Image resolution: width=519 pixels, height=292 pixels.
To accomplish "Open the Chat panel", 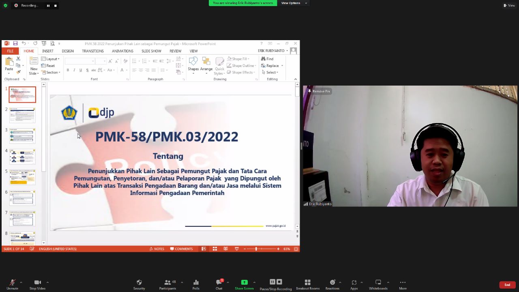I will pos(219,284).
